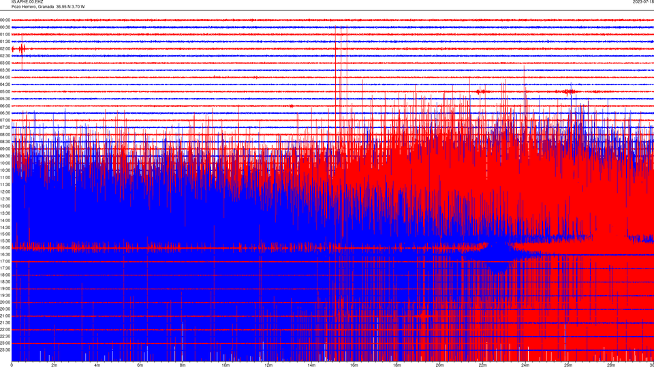
Task: Click the 01:30 time label
Action: pyautogui.click(x=5, y=42)
